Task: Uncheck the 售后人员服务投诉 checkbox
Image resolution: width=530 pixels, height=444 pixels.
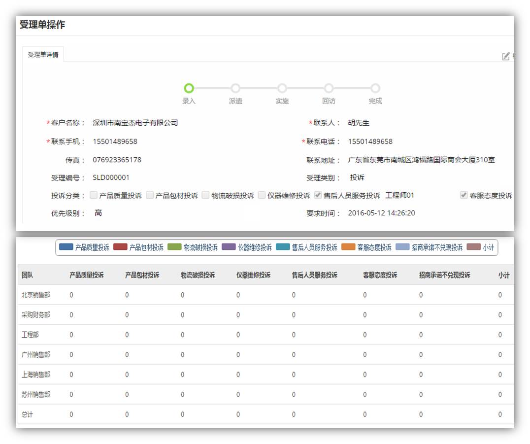Action: click(x=318, y=195)
